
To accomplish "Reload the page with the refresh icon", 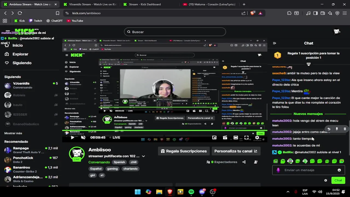I will click(x=20, y=13).
